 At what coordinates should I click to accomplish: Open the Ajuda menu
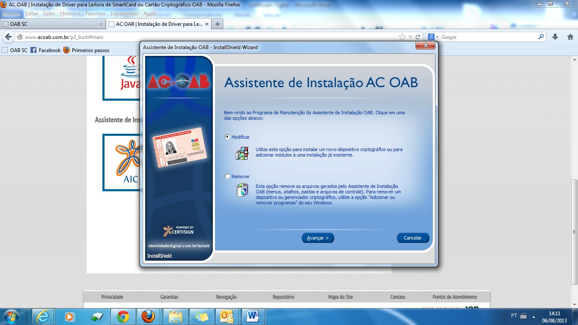coord(150,14)
